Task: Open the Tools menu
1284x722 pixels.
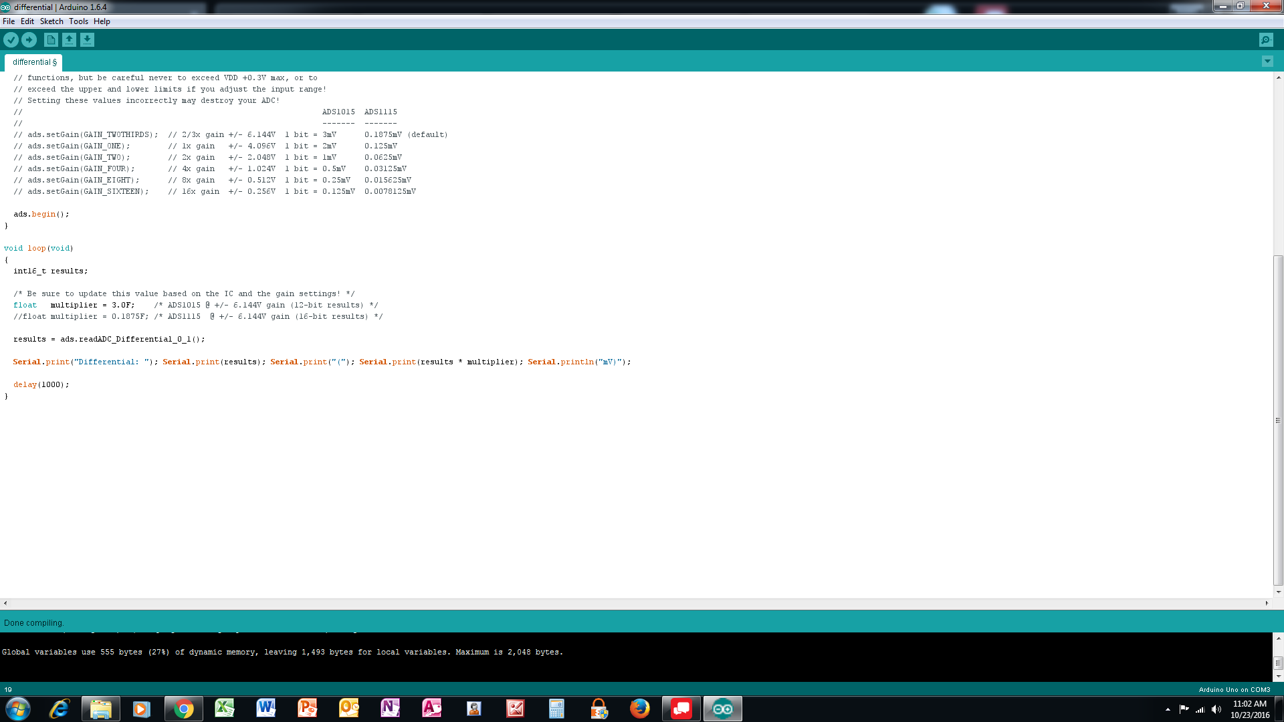Action: (x=78, y=21)
